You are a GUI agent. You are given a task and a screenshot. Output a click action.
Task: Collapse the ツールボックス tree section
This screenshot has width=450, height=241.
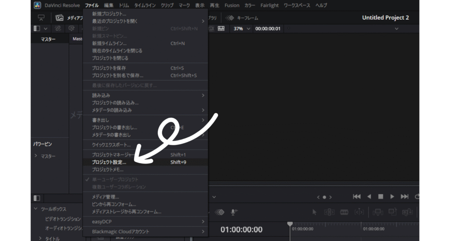(36, 209)
